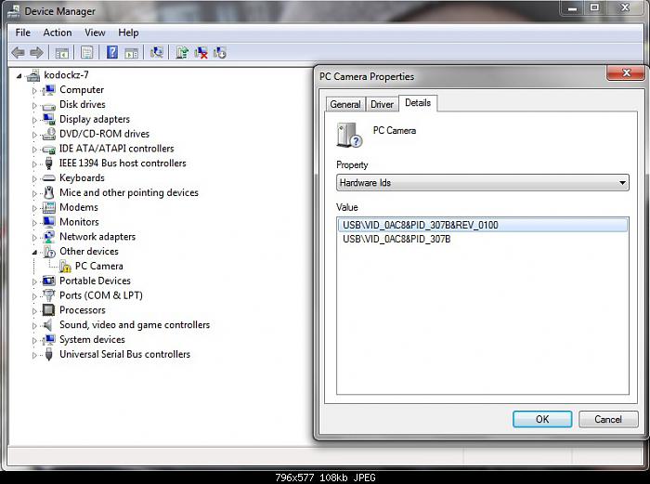This screenshot has height=484, width=650.
Task: Open the Property dropdown showing Hardware Ids
Action: pyautogui.click(x=483, y=182)
